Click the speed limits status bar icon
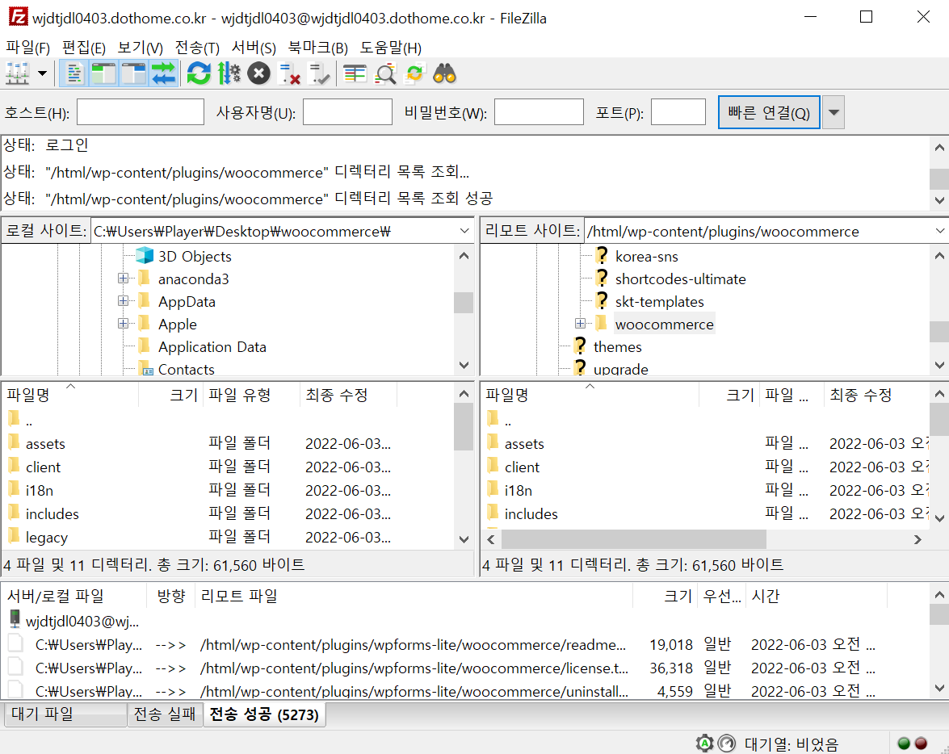Image resolution: width=949 pixels, height=754 pixels. [727, 743]
